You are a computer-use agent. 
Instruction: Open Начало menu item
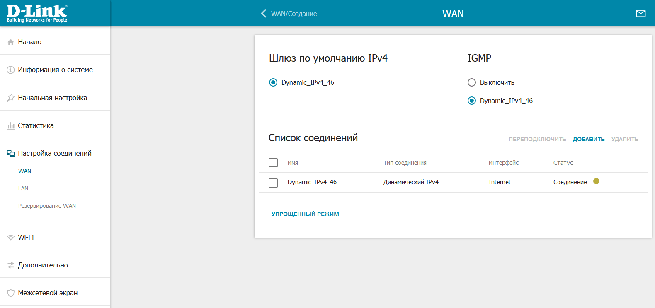coord(55,42)
